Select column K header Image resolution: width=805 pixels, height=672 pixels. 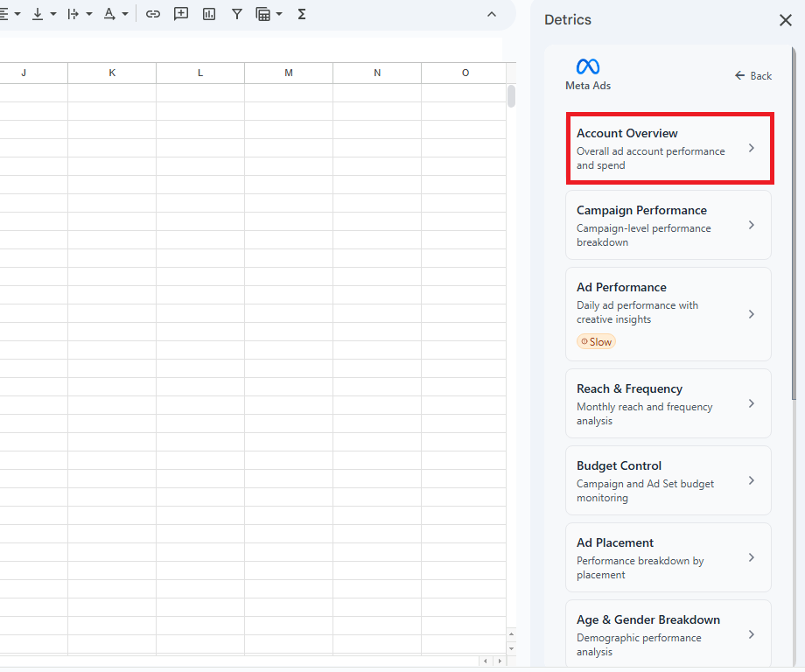click(x=112, y=73)
